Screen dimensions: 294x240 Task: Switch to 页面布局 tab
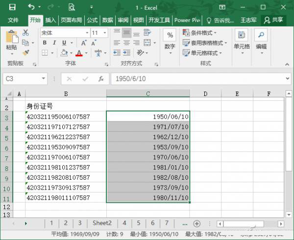(x=72, y=20)
